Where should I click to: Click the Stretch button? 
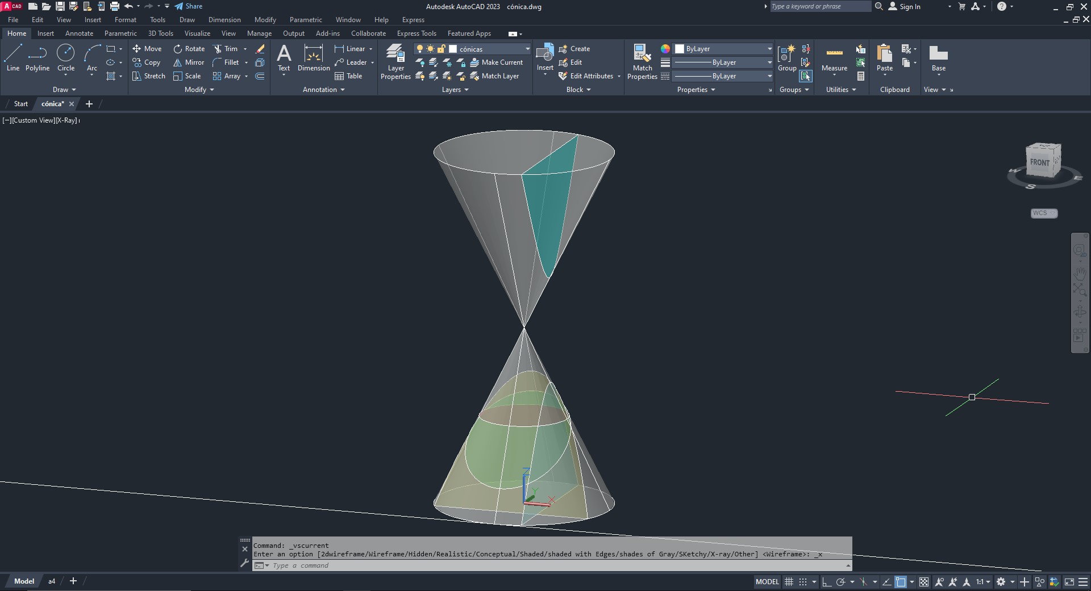149,76
